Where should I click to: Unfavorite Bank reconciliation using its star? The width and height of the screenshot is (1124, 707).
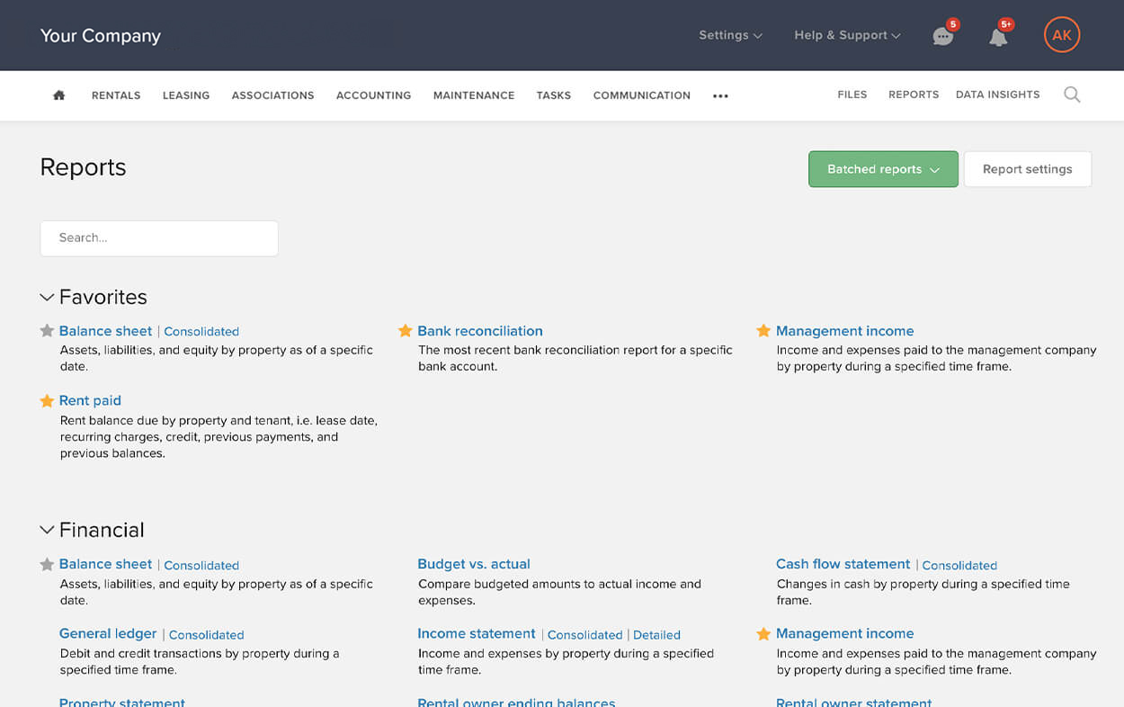pos(406,331)
